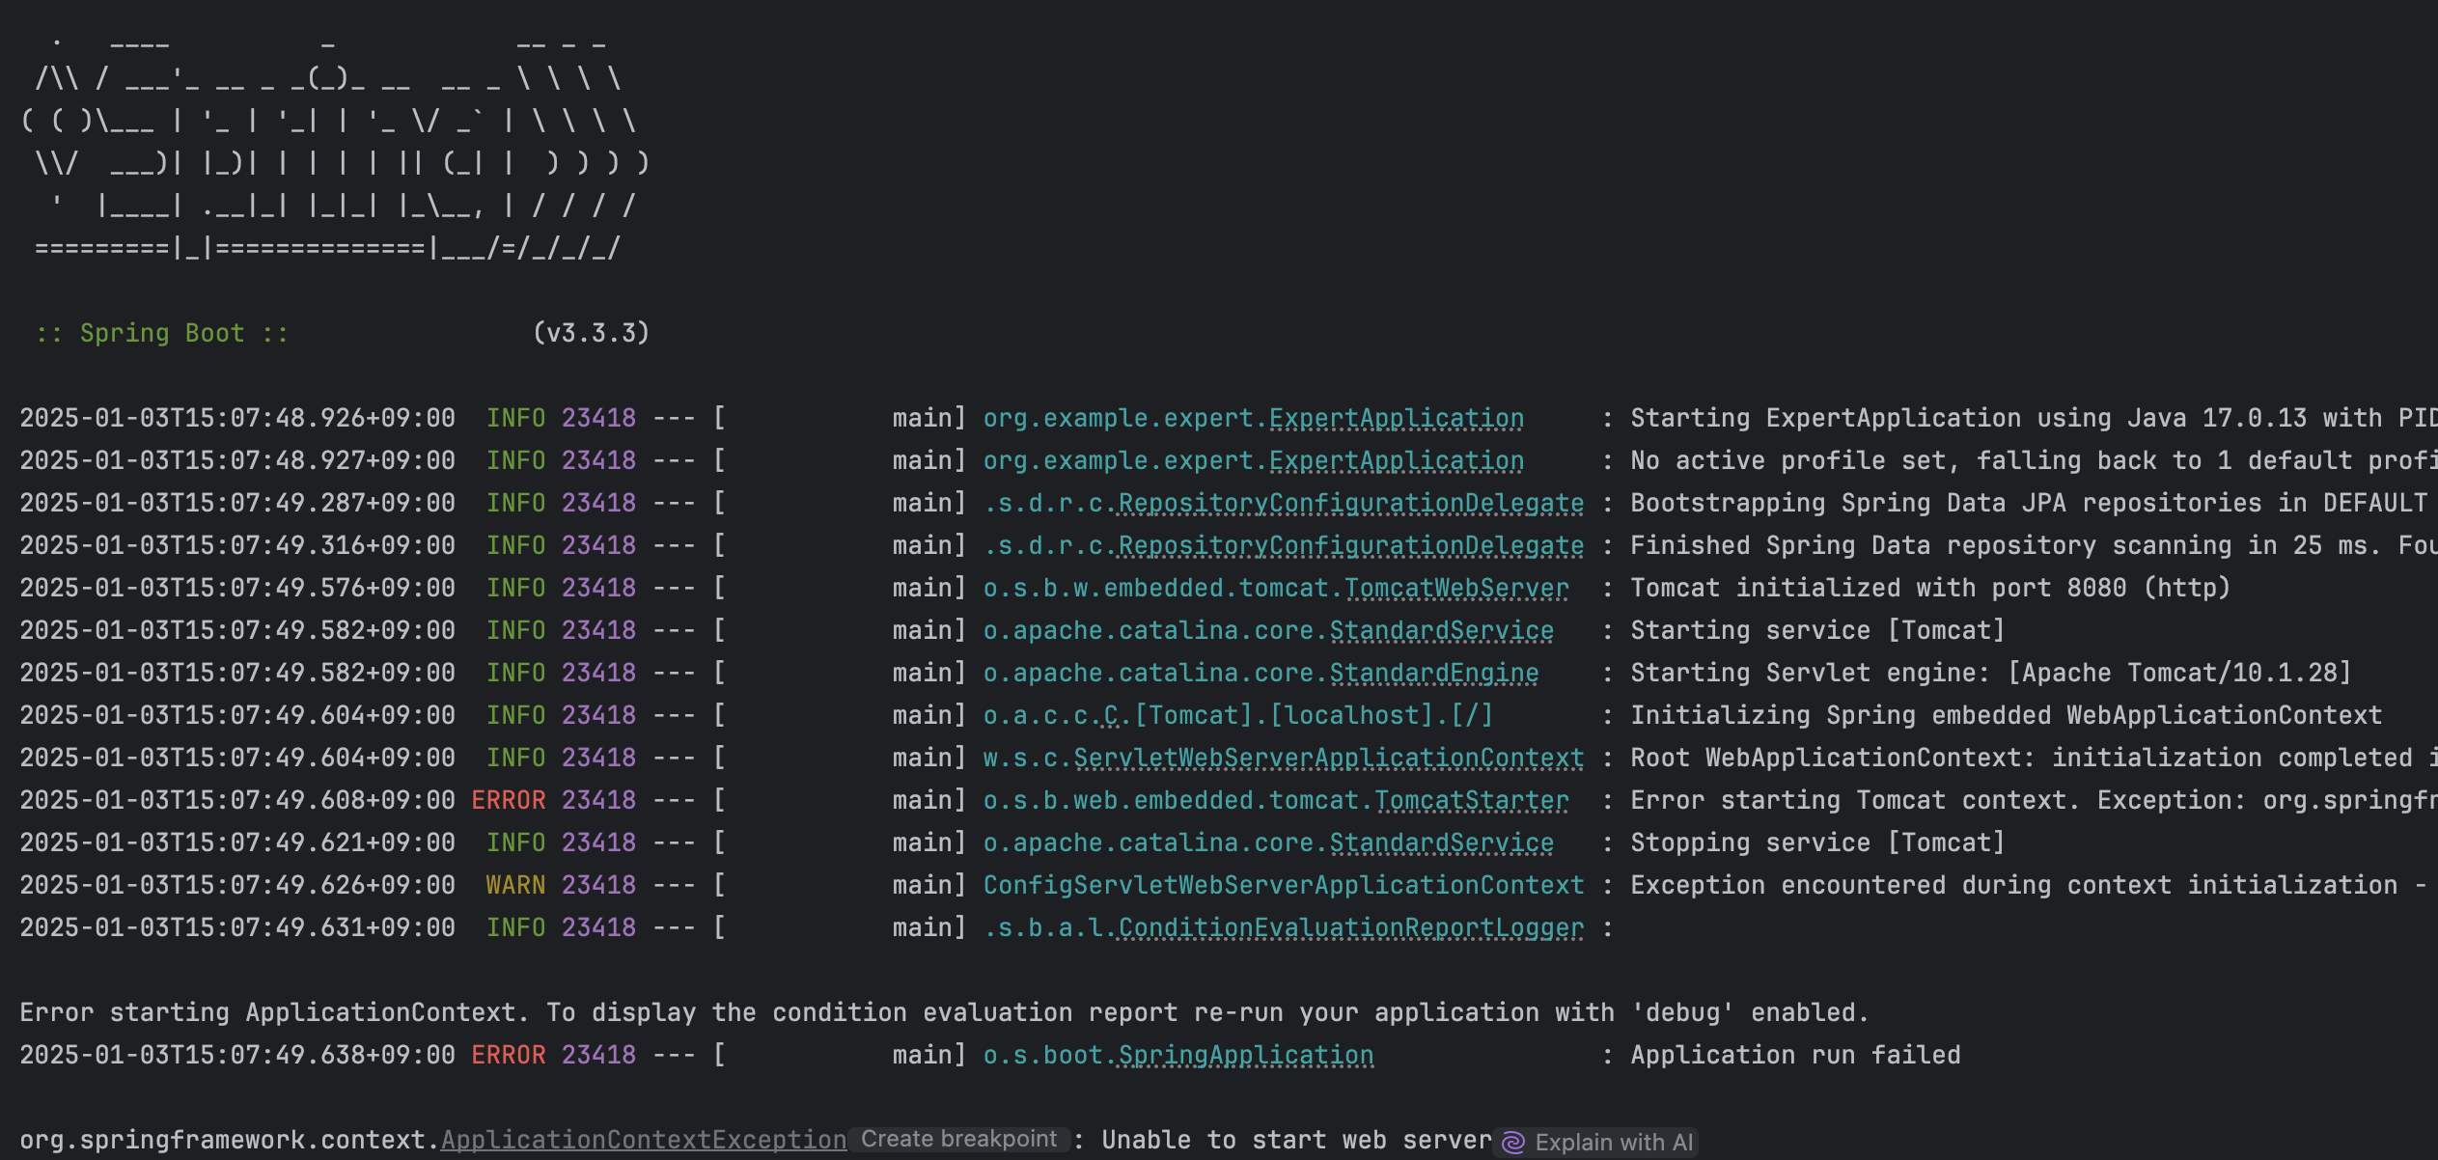Open ExpertApplication link on the 15:07:48.927 line
The width and height of the screenshot is (2438, 1160).
point(1396,460)
